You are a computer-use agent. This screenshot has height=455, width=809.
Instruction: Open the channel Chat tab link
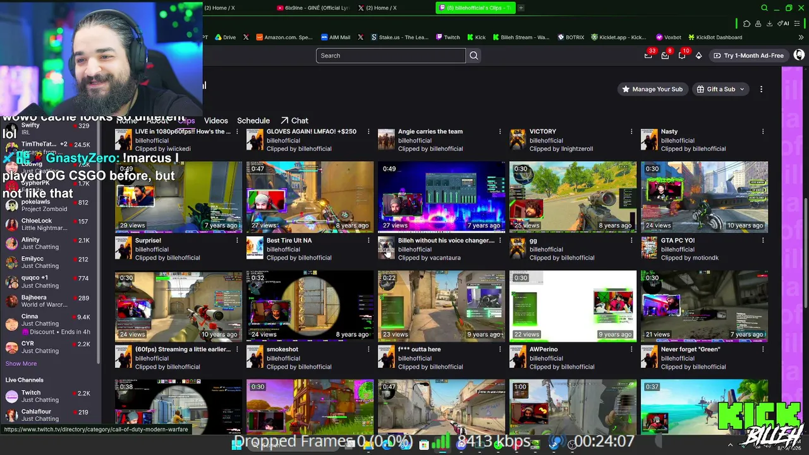click(295, 121)
